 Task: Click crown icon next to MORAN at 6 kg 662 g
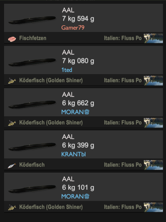[87, 112]
